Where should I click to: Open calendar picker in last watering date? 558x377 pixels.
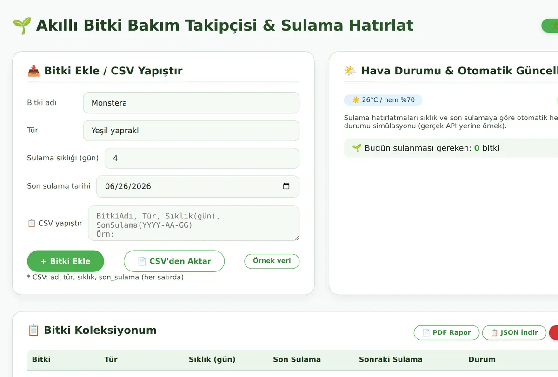click(x=286, y=186)
